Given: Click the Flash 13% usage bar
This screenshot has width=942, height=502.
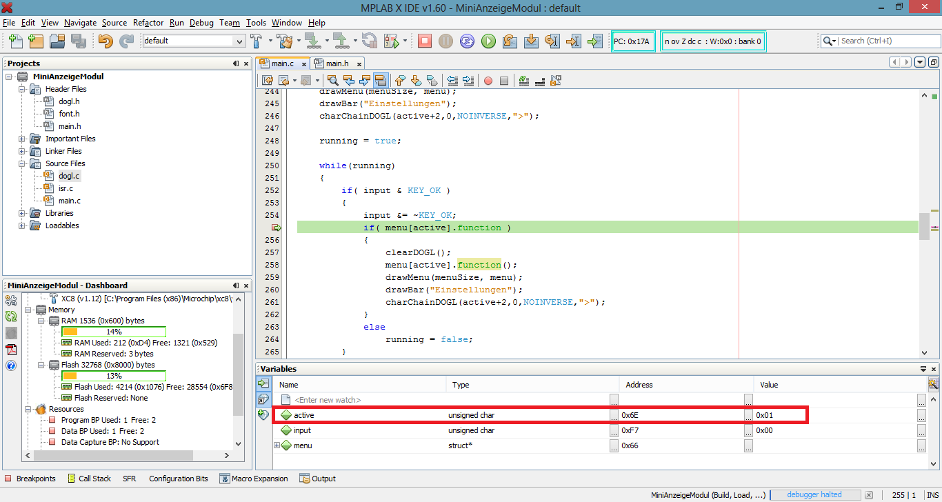Looking at the screenshot, I should 114,376.
